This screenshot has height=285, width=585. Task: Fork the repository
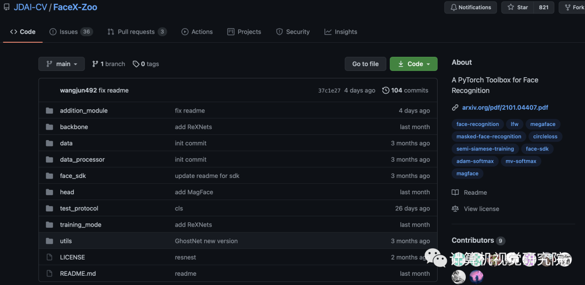tap(574, 8)
